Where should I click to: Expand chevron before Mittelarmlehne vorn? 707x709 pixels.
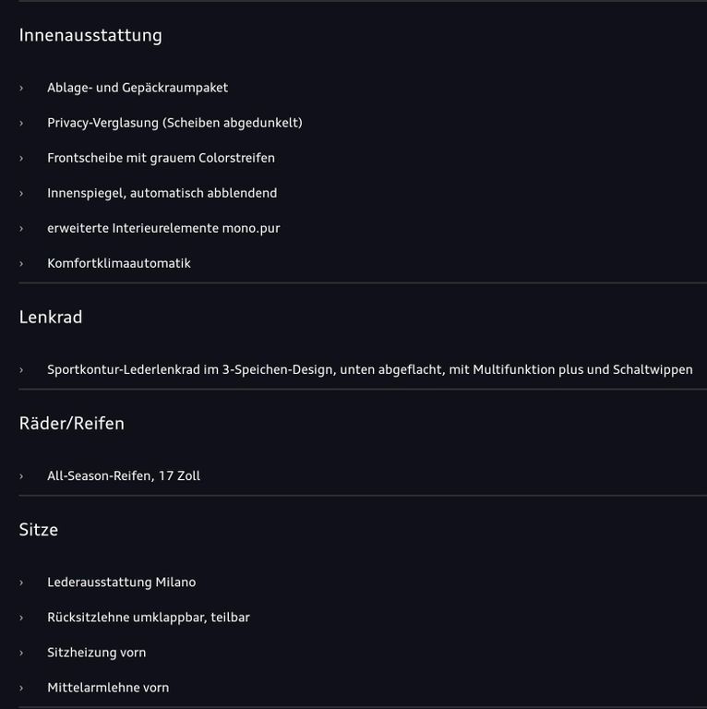tap(21, 688)
